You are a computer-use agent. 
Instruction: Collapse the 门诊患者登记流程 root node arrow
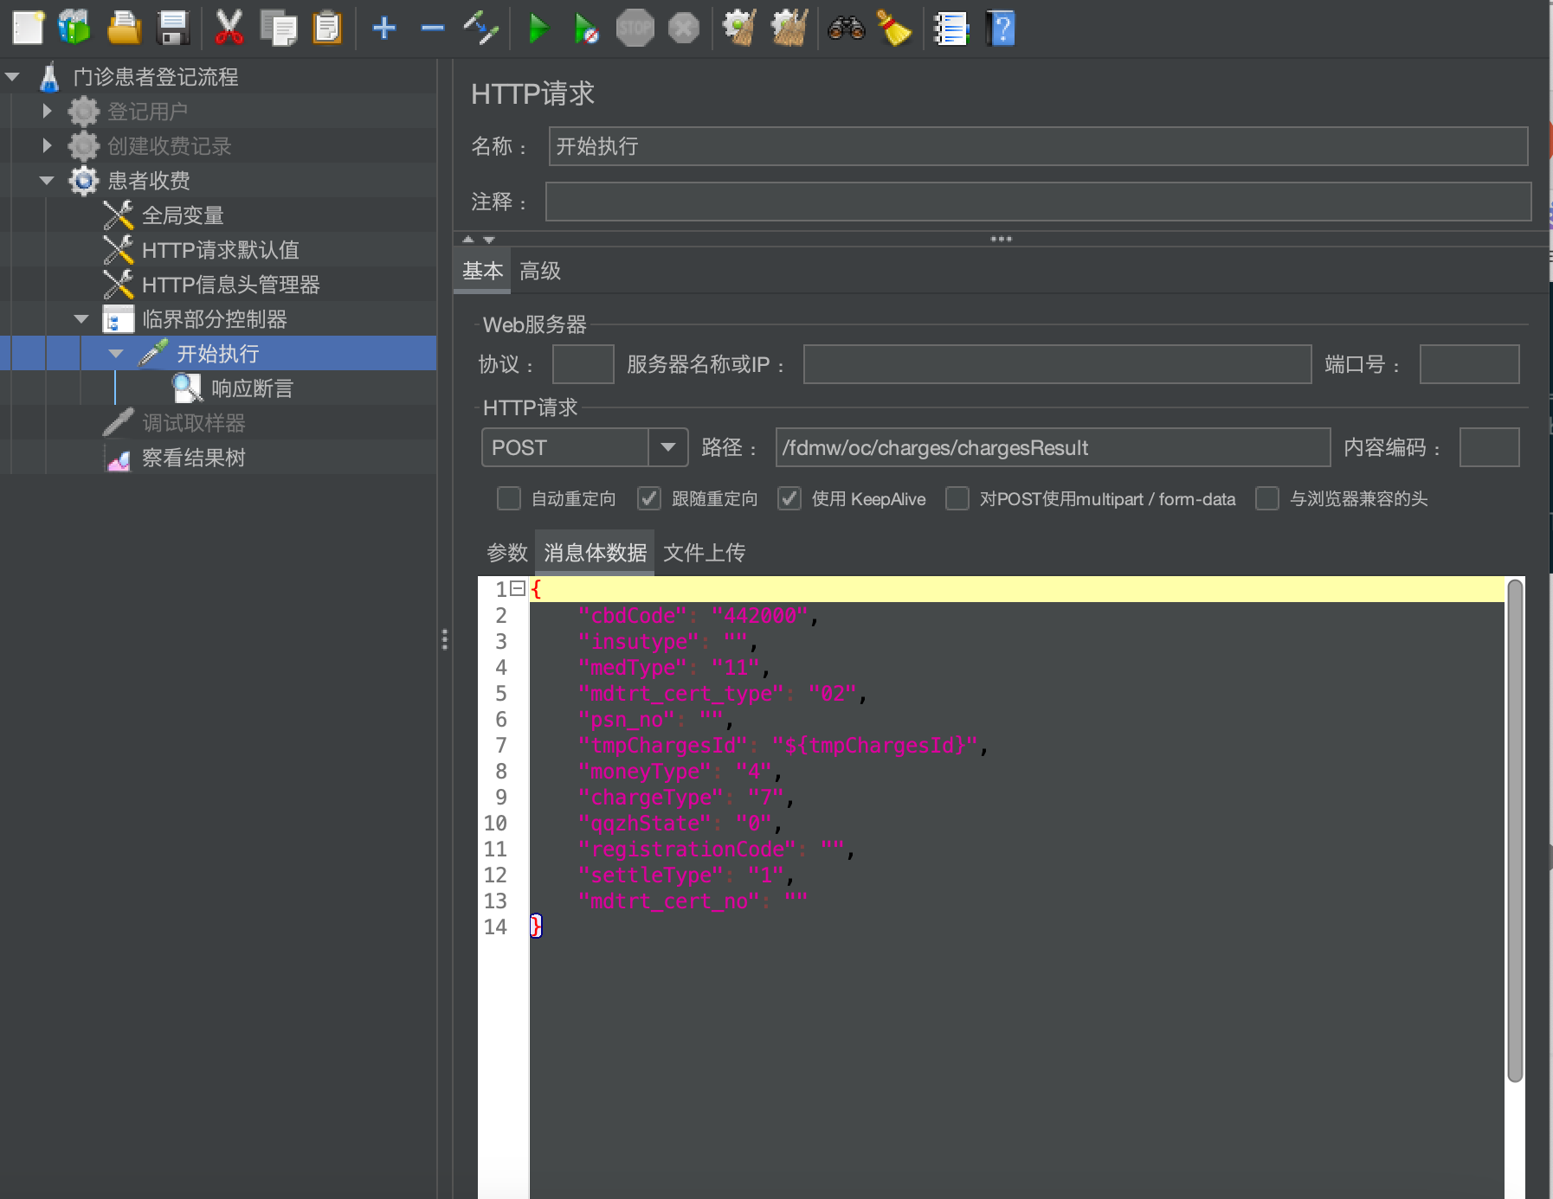pos(13,77)
